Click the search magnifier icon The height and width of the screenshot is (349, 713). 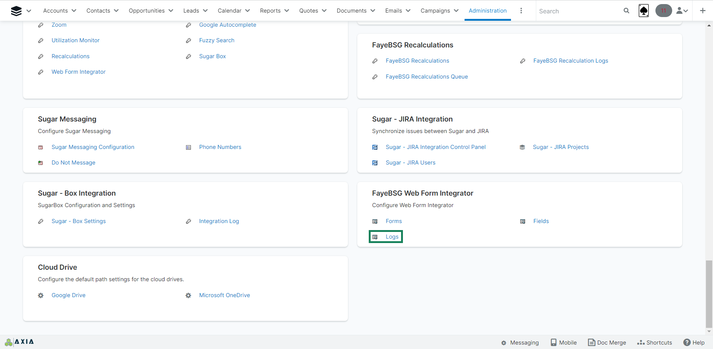click(626, 11)
